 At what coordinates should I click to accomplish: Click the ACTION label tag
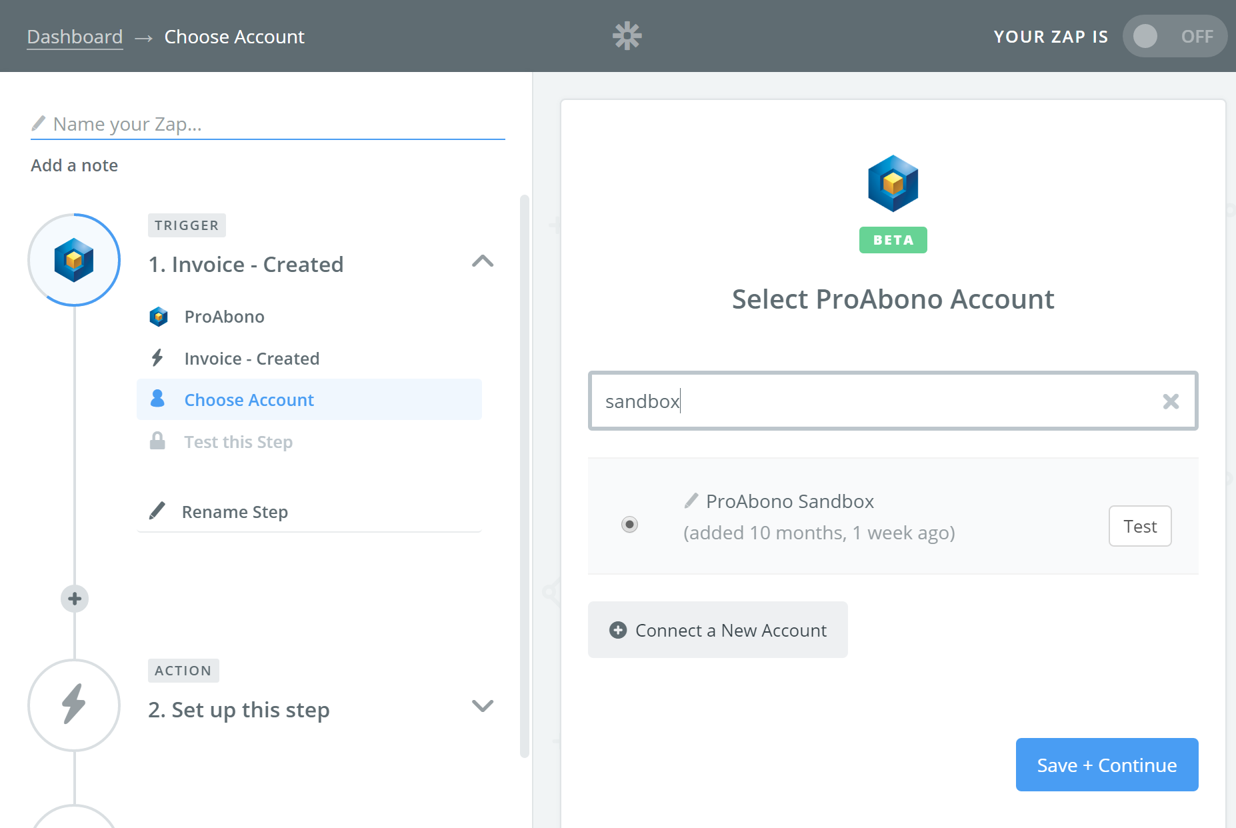[183, 671]
